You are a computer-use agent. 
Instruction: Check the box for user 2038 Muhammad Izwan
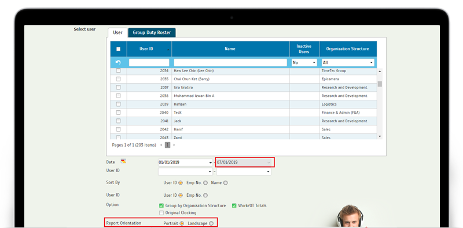119,96
